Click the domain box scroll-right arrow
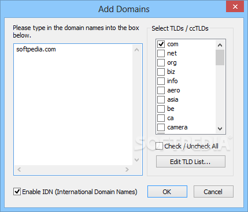This screenshot has height=212, width=248. pyautogui.click(x=127, y=169)
